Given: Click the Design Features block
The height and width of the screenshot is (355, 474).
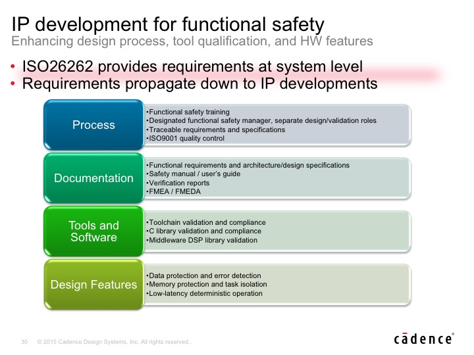Looking at the screenshot, I should 93,285.
